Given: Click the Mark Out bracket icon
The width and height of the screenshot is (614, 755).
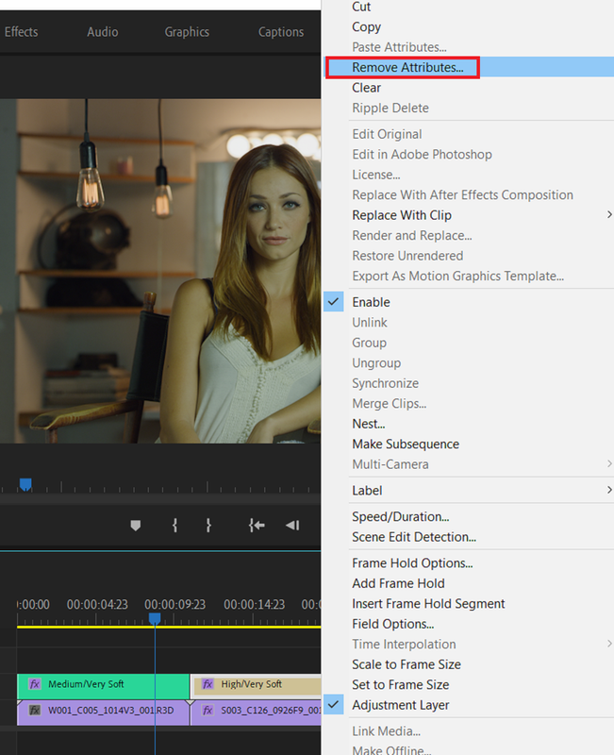Looking at the screenshot, I should click(x=208, y=526).
